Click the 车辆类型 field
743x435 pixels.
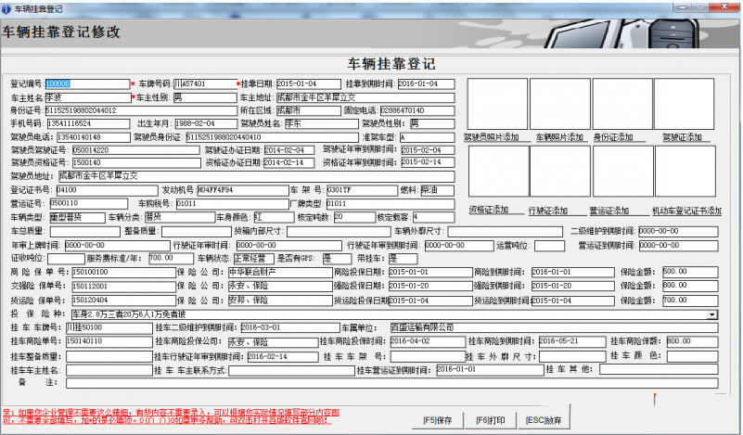coord(77,217)
